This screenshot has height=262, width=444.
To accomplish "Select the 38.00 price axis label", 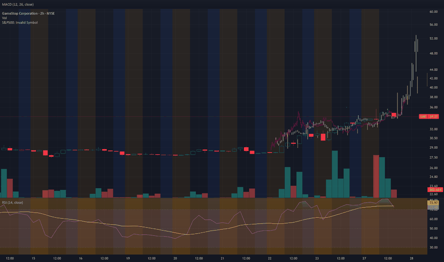I will (x=433, y=97).
